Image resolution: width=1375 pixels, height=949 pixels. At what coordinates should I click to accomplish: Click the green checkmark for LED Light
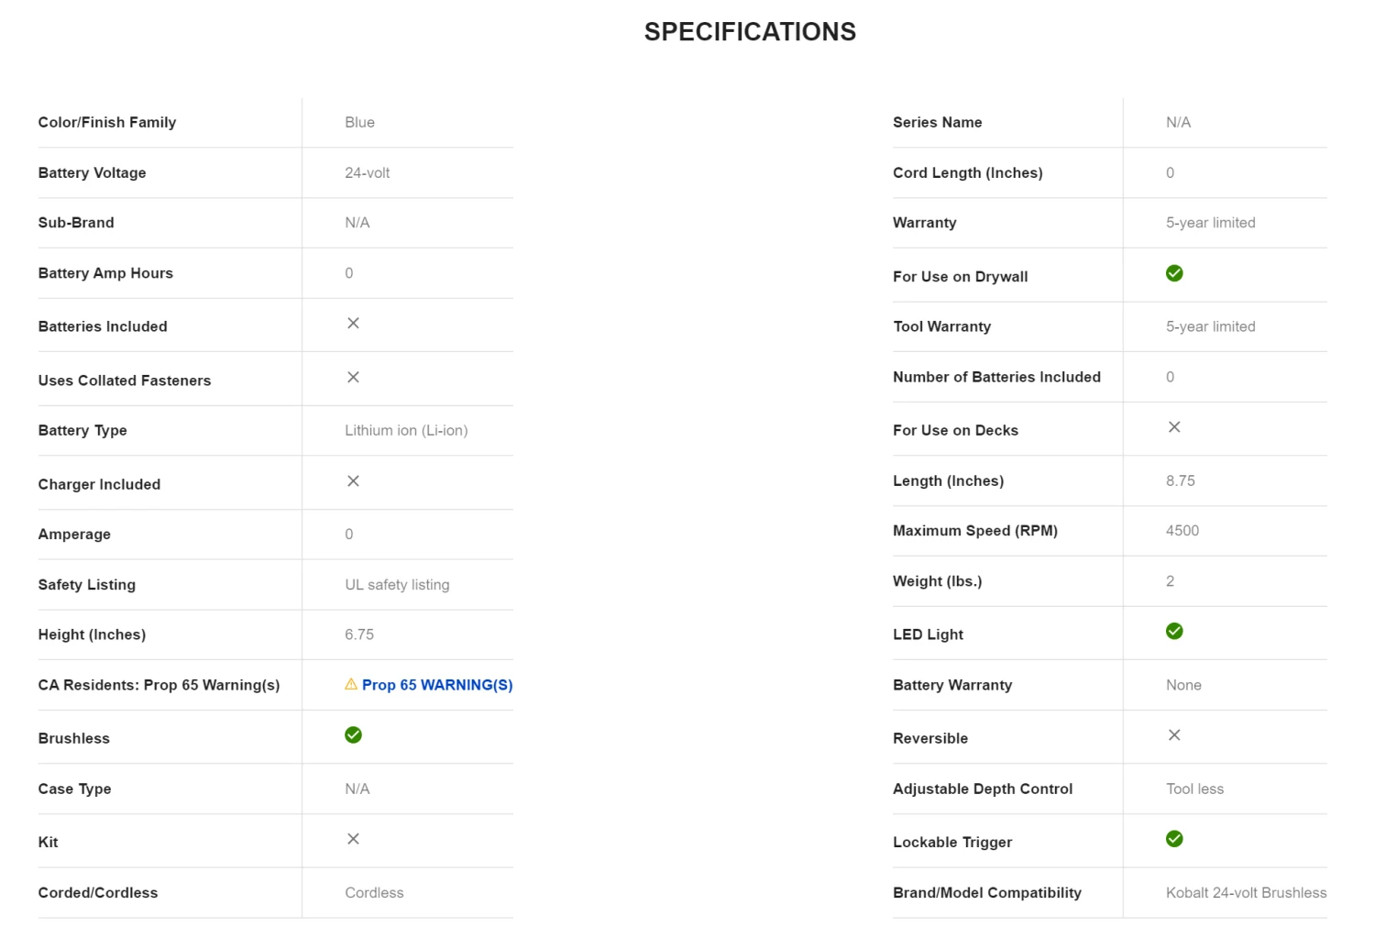(x=1174, y=631)
